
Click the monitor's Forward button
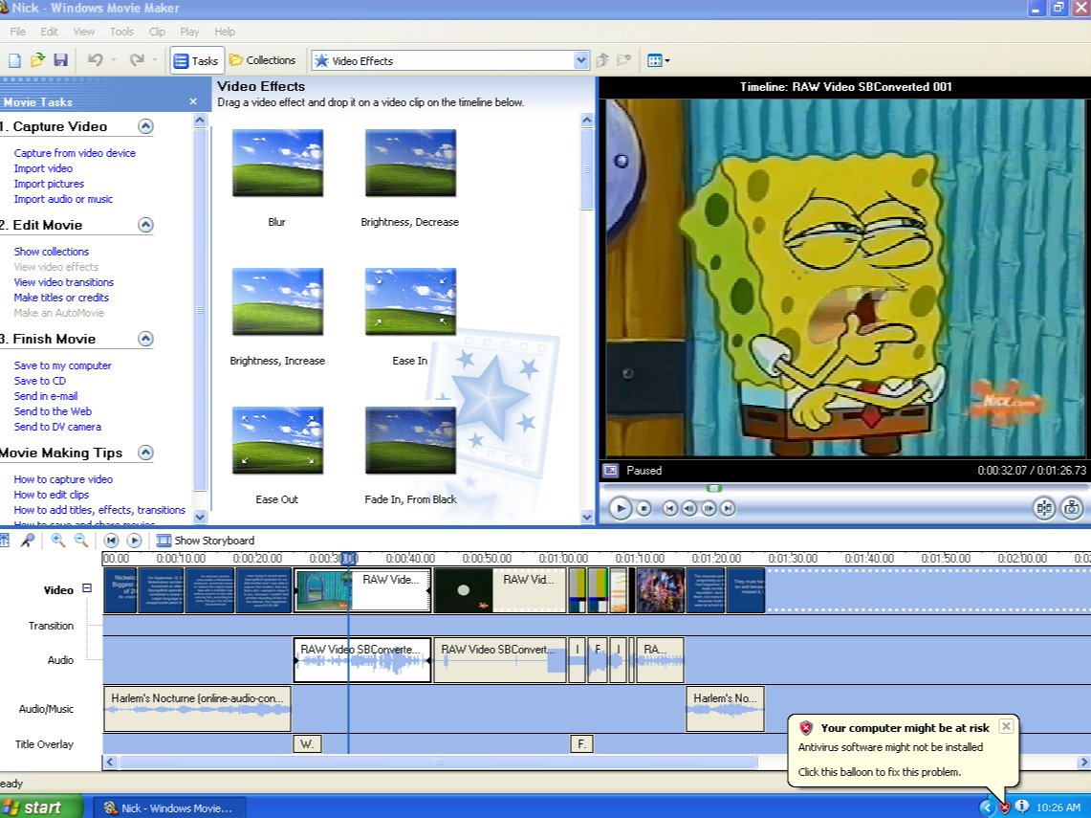pyautogui.click(x=728, y=509)
